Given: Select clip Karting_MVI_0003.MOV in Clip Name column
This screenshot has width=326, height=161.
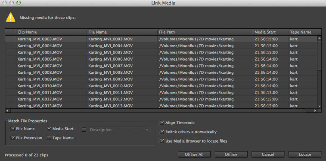Looking at the screenshot, I should pyautogui.click(x=40, y=39).
